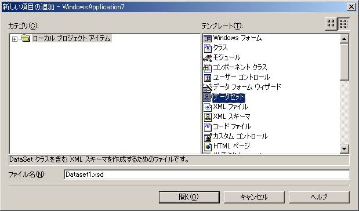
Task: Select the コンポーネント クラス template label
Action: point(240,67)
